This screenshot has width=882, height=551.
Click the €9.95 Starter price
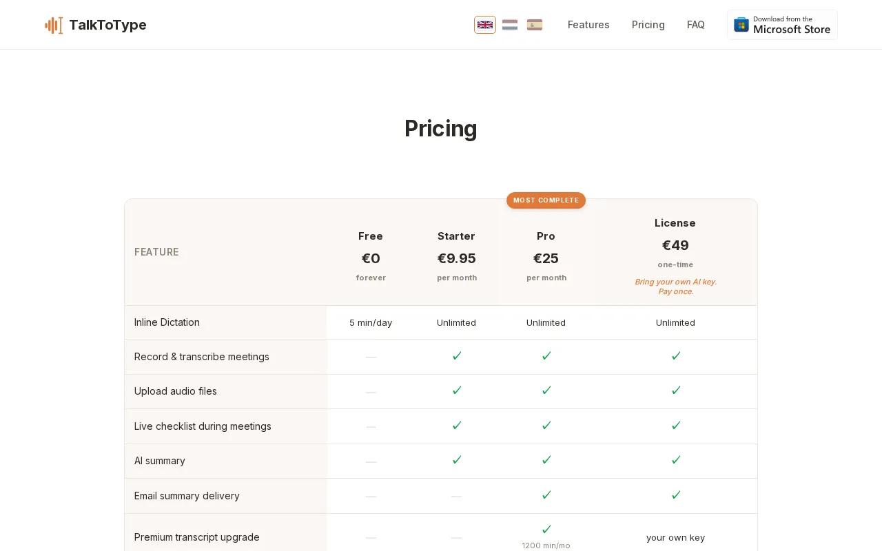tap(456, 258)
